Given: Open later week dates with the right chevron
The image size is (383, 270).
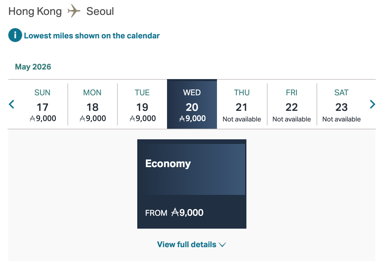Looking at the screenshot, I should pos(372,104).
